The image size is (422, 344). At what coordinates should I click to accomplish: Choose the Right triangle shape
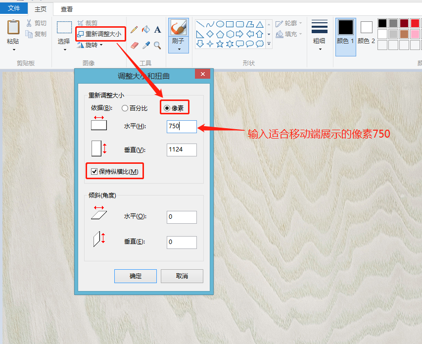(x=200, y=34)
